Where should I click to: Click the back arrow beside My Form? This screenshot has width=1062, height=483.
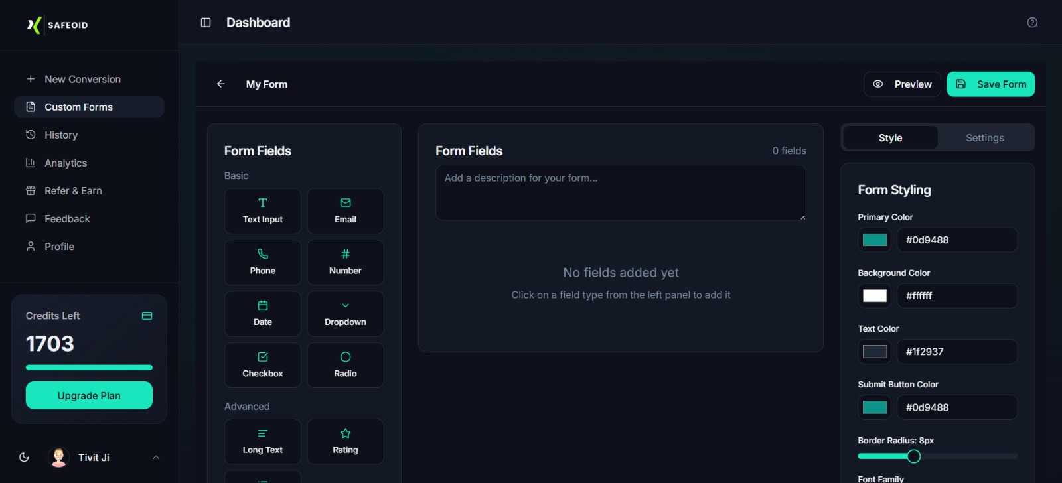pos(221,84)
